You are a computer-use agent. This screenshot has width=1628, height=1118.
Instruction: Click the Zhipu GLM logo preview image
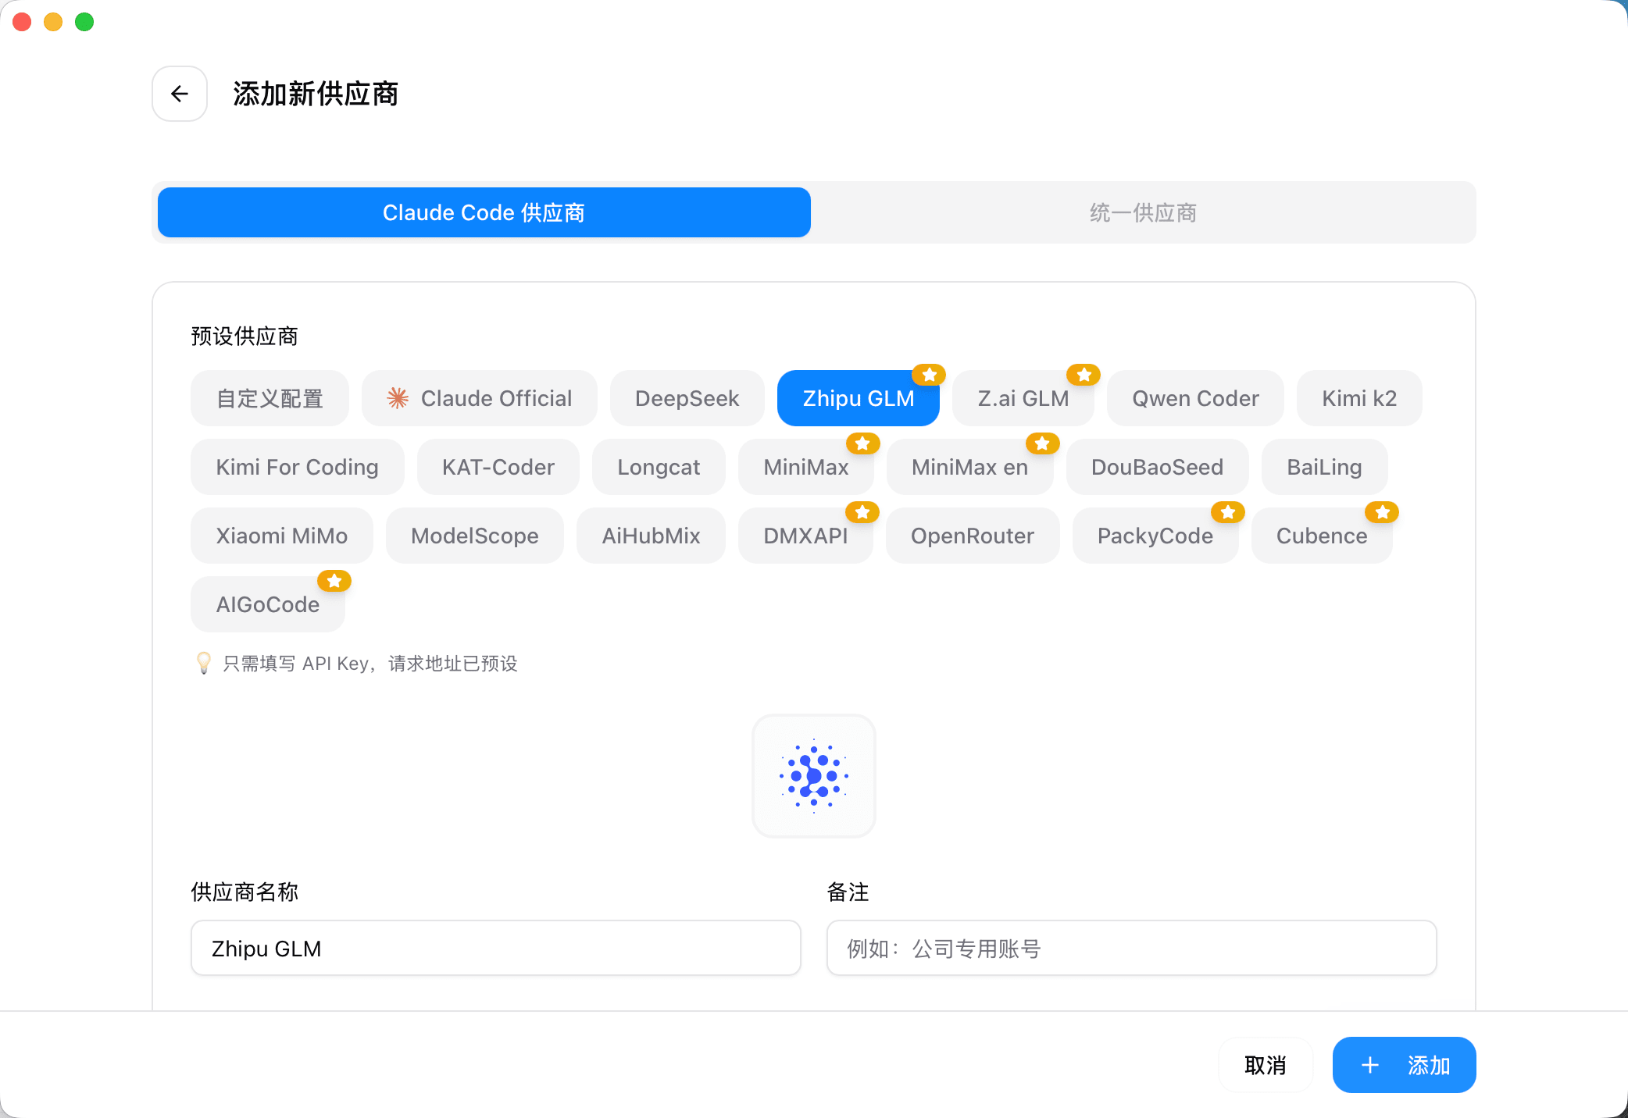tap(814, 776)
